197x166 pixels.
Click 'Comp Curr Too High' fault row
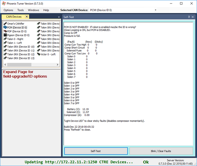81,45
